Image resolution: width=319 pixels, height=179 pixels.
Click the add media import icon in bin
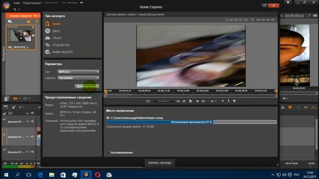pos(10,21)
